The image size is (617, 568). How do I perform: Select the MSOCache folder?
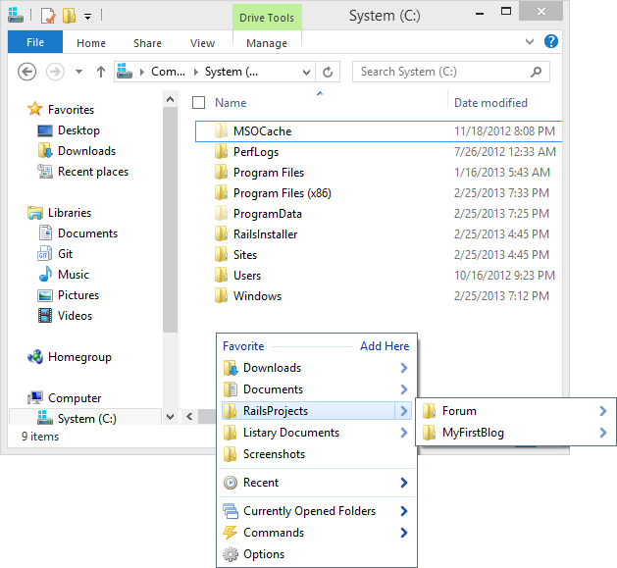coord(379,131)
